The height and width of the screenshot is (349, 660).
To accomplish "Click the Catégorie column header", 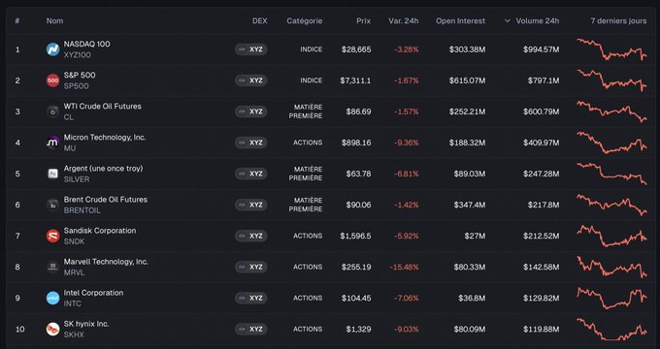I will (x=305, y=21).
